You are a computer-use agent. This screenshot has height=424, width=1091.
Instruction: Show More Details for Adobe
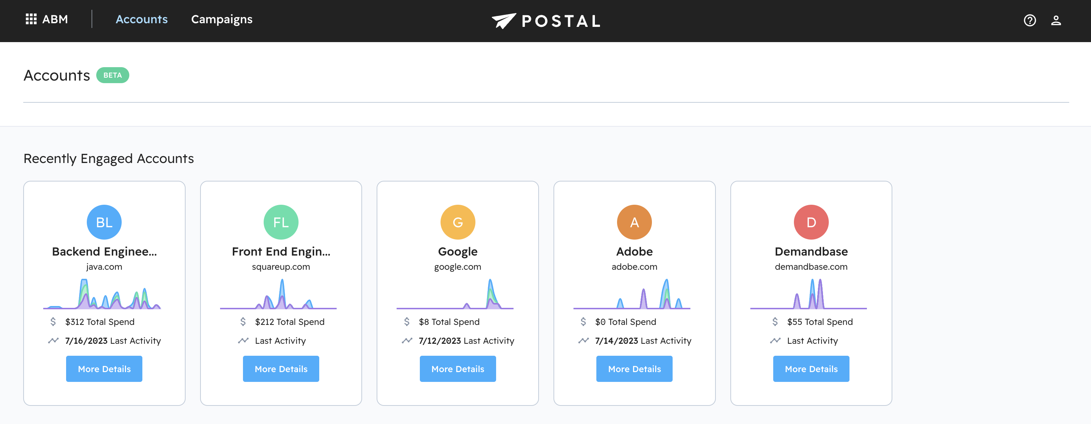tap(634, 368)
